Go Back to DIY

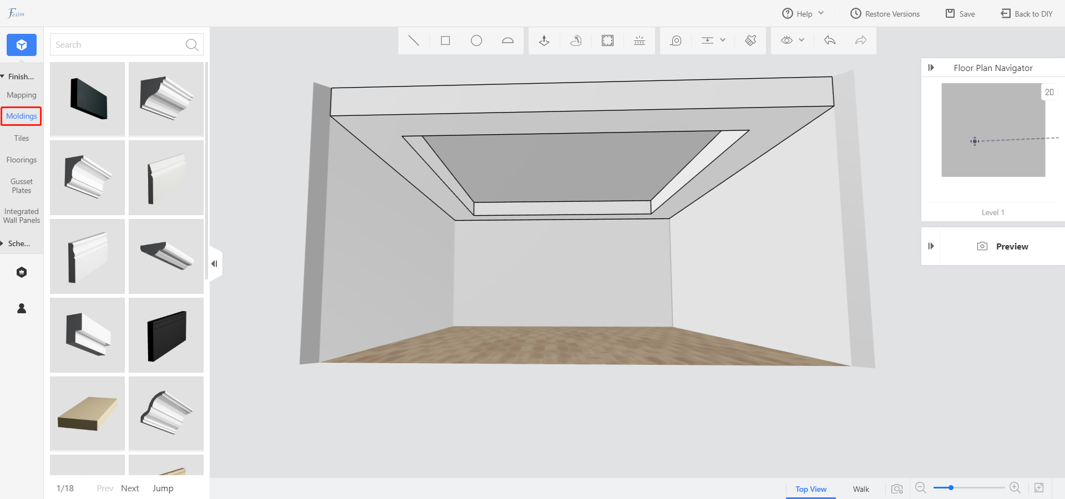tap(1026, 13)
